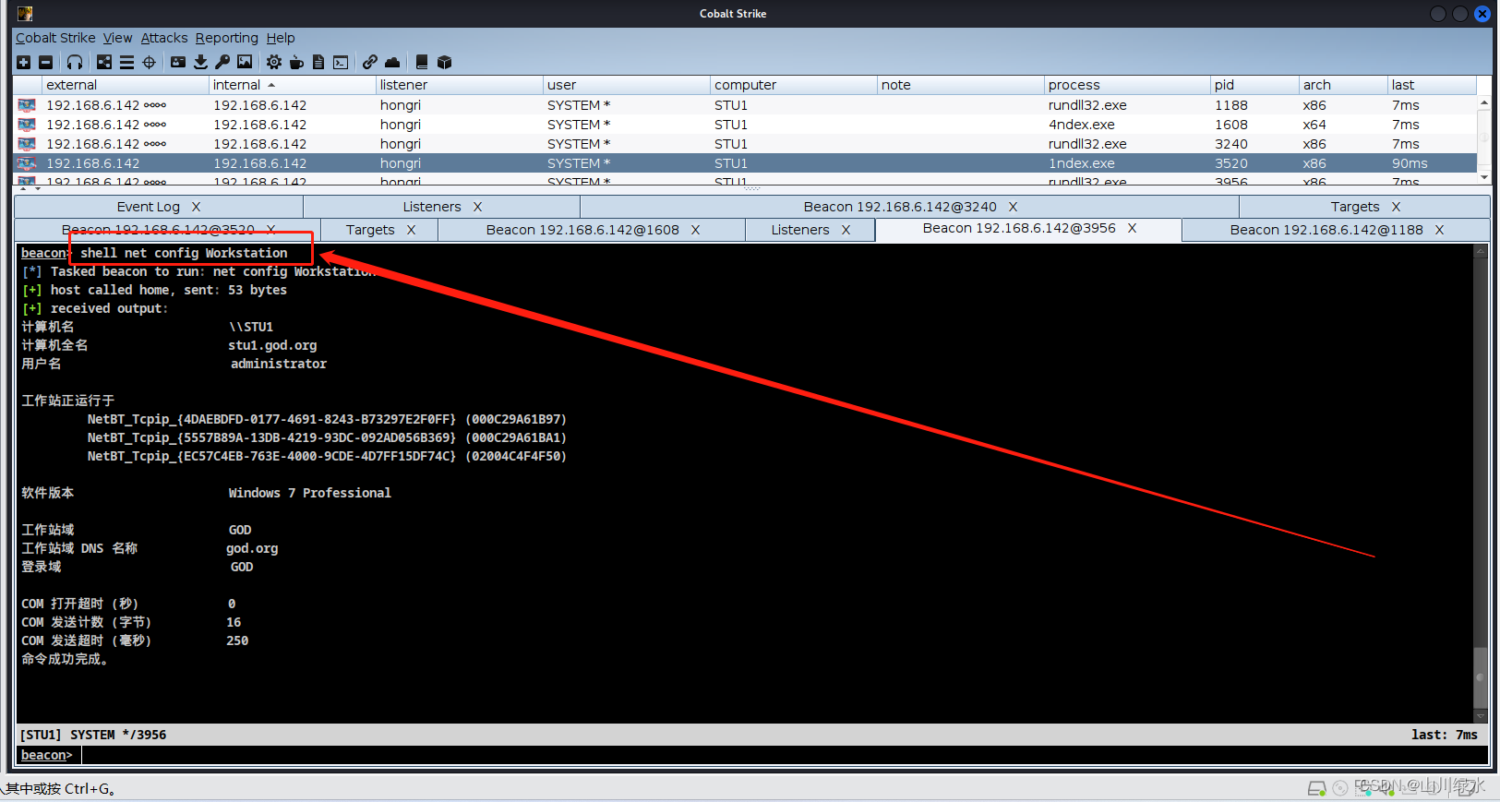The width and height of the screenshot is (1500, 802).
Task: Click session table scrollbar down arrow
Action: click(1483, 177)
